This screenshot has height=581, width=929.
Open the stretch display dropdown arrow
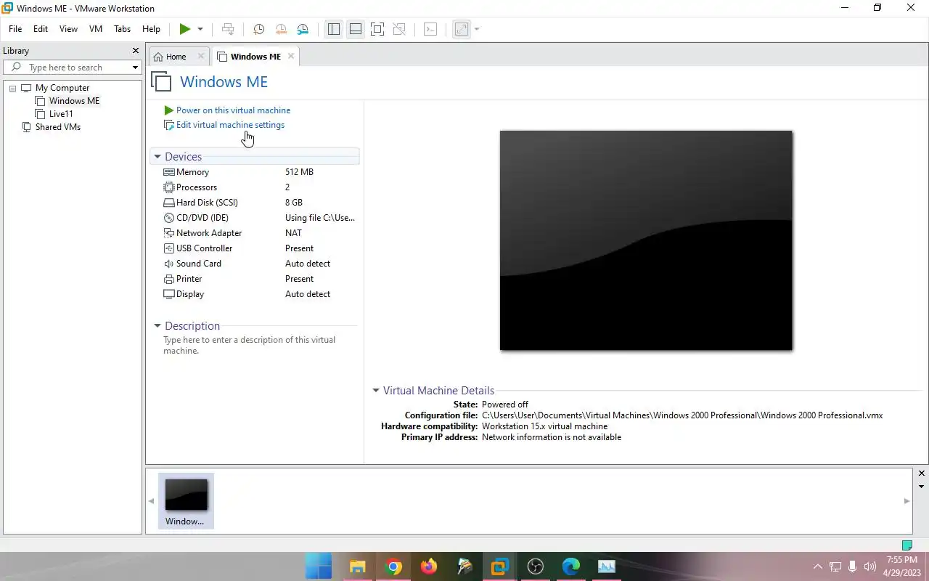tap(477, 29)
